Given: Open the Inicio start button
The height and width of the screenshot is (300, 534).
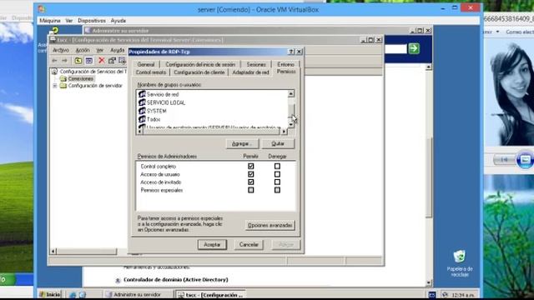Looking at the screenshot, I should coord(50,294).
